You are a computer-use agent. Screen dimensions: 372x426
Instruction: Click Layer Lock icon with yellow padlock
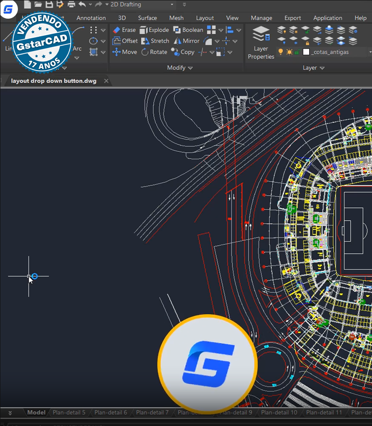tap(306, 40)
